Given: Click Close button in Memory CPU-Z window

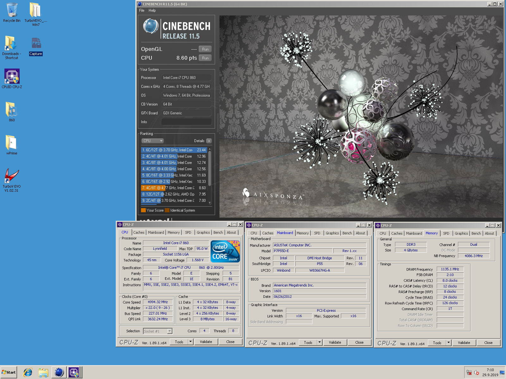Looking at the screenshot, I should tap(488, 343).
